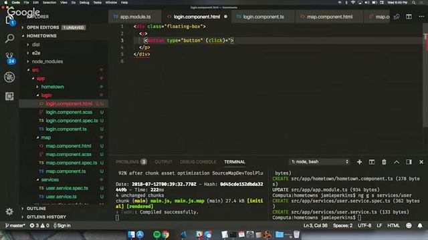The width and height of the screenshot is (428, 240).
Task: Maximize the panel with chevron up
Action: [x=397, y=162]
